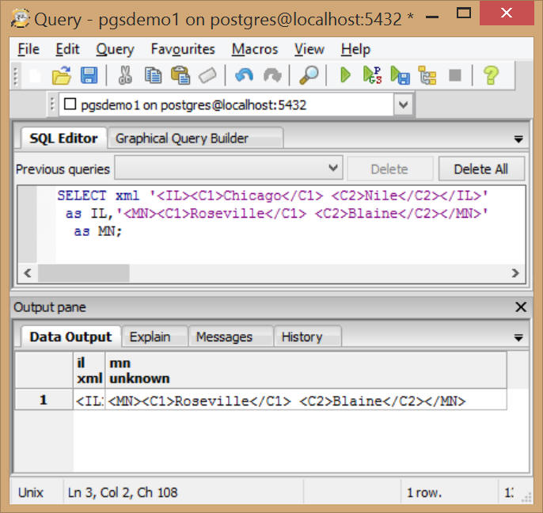Click the <IL: cell in row 1
543x513 pixels.
click(89, 400)
